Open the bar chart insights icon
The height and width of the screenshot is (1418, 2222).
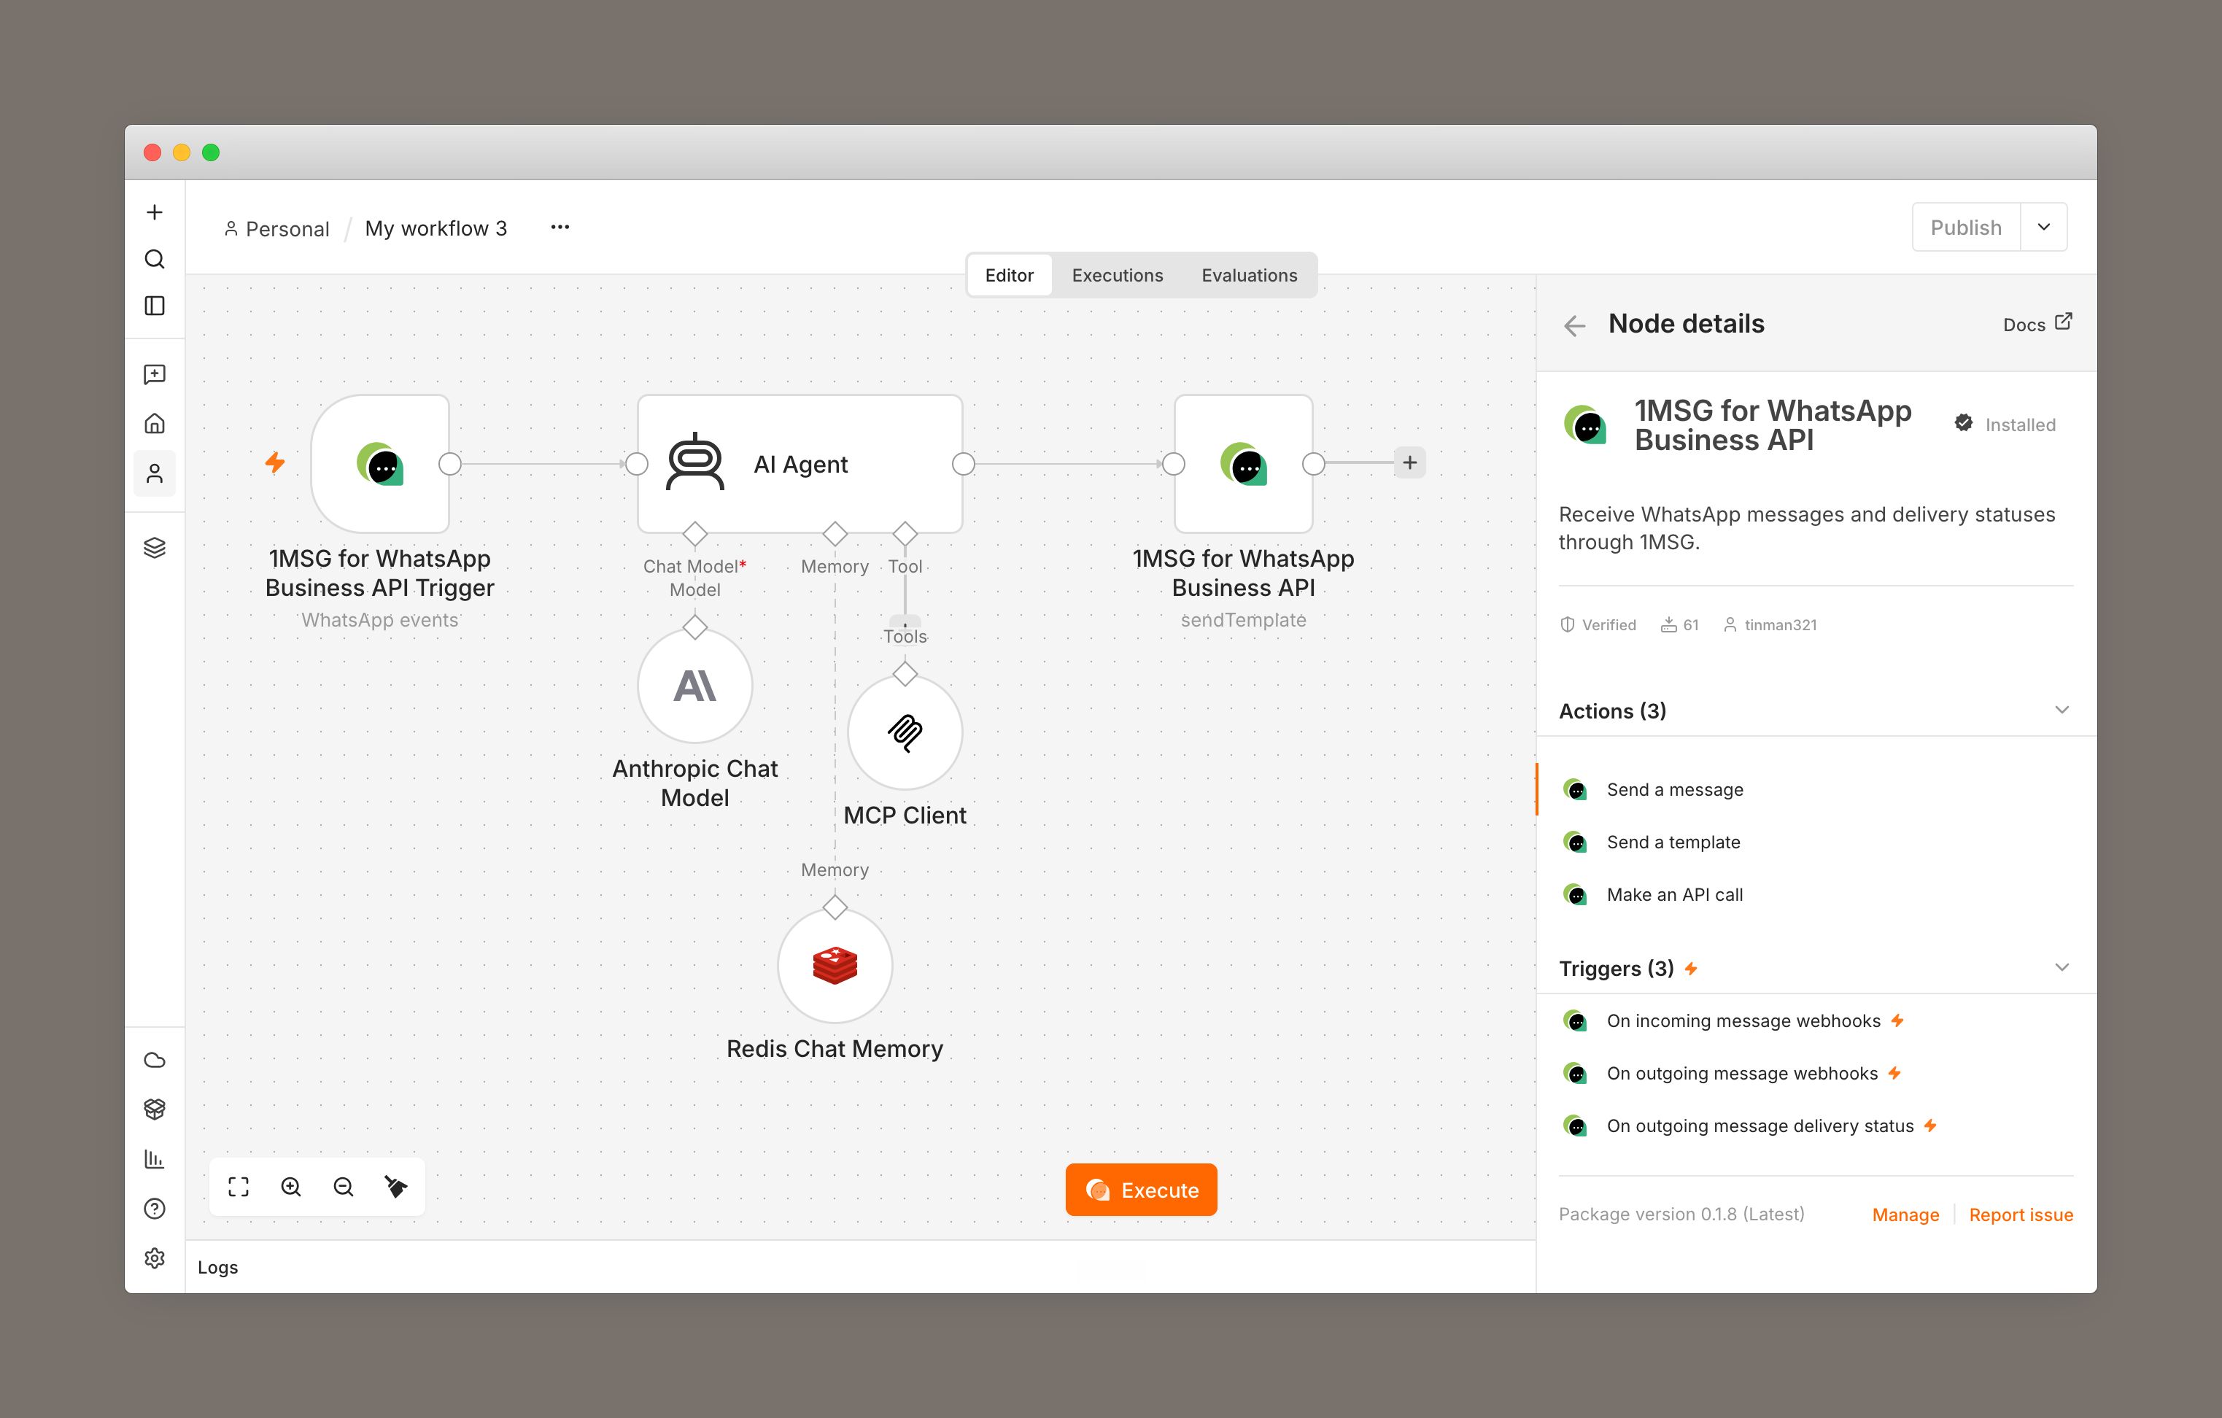pyautogui.click(x=154, y=1159)
